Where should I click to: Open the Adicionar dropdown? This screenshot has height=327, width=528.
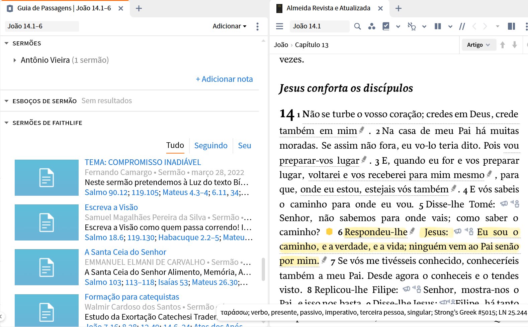point(230,26)
